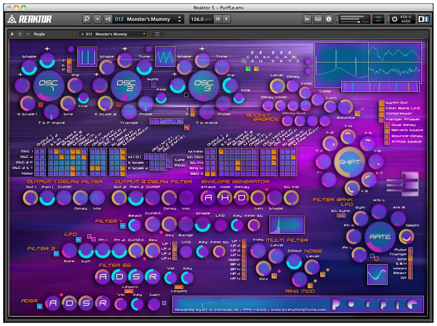Image resolution: width=437 pixels, height=326 pixels.
Task: Click the large OSC 1 knob
Action: (x=49, y=85)
